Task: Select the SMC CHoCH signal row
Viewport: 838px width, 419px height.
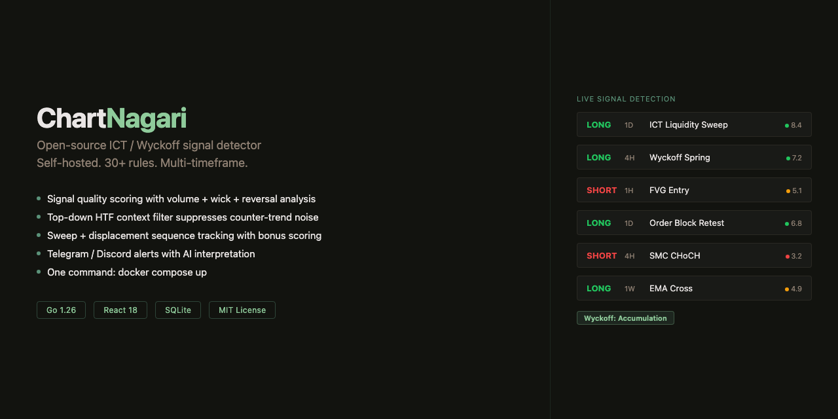Action: 694,255
